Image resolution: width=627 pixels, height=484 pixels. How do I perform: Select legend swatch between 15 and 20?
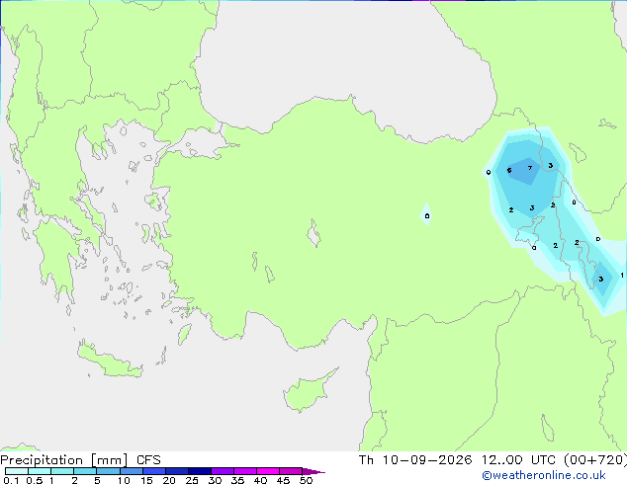click(153, 471)
